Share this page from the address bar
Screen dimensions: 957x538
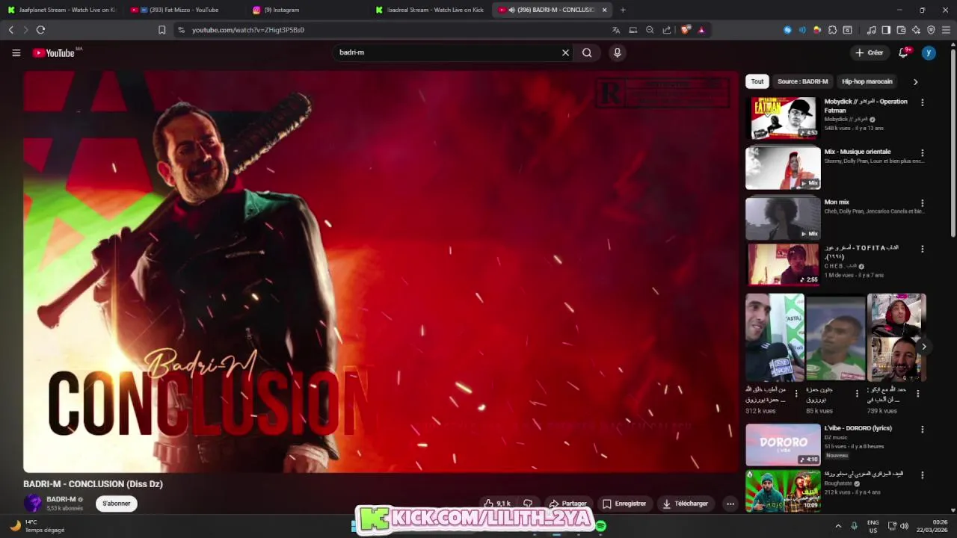tap(667, 30)
